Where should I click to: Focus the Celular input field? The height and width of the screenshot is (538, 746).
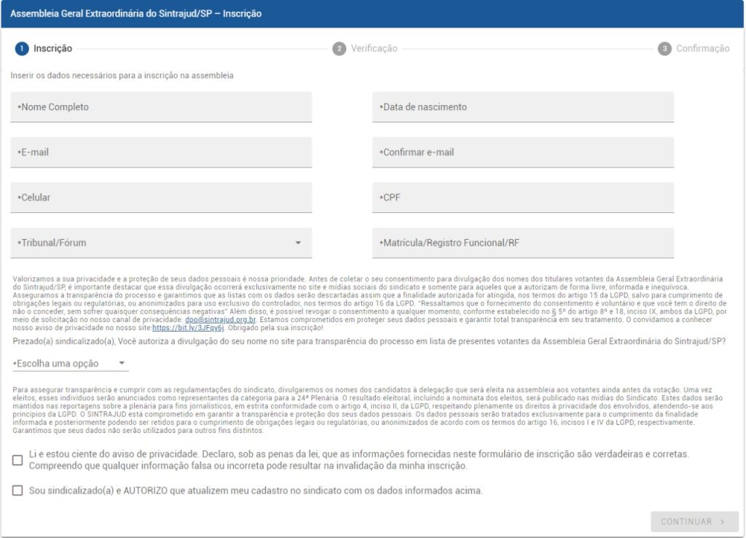(x=161, y=198)
